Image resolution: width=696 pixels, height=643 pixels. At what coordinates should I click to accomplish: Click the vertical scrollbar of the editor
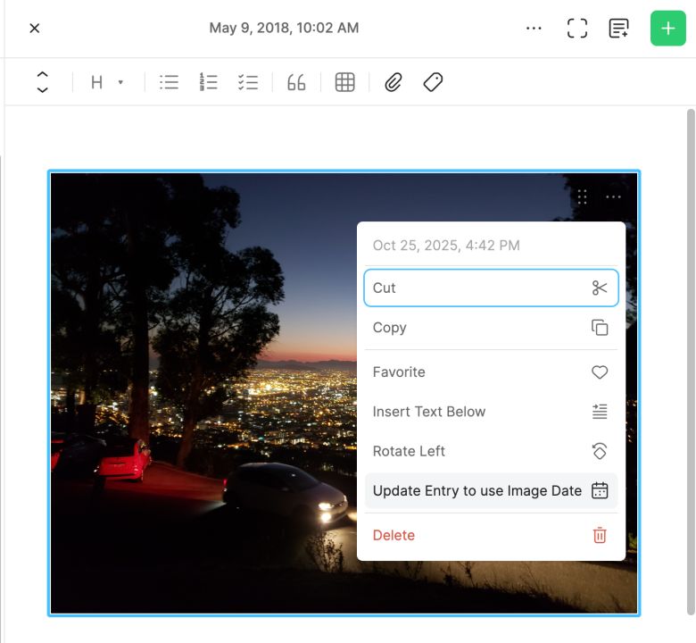691,363
